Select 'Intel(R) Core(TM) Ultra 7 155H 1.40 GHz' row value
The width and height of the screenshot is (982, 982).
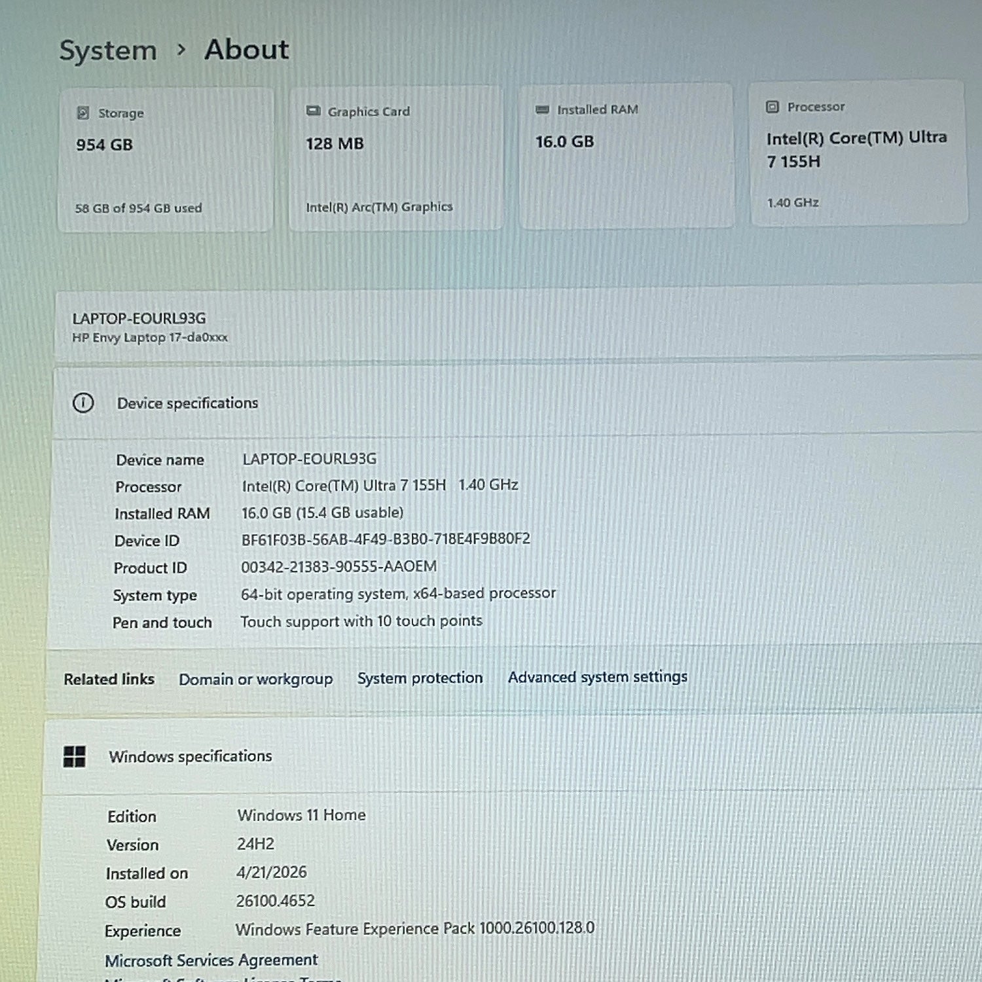(380, 485)
